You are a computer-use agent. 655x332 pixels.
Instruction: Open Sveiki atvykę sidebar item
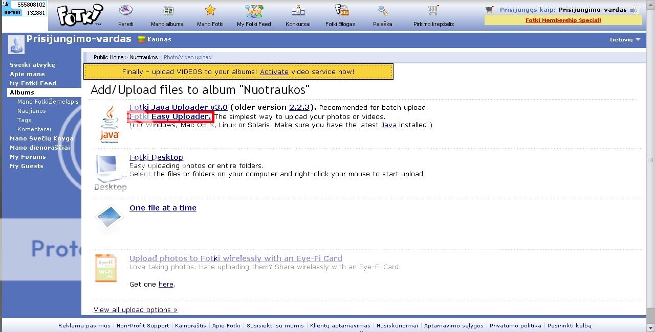click(x=32, y=65)
